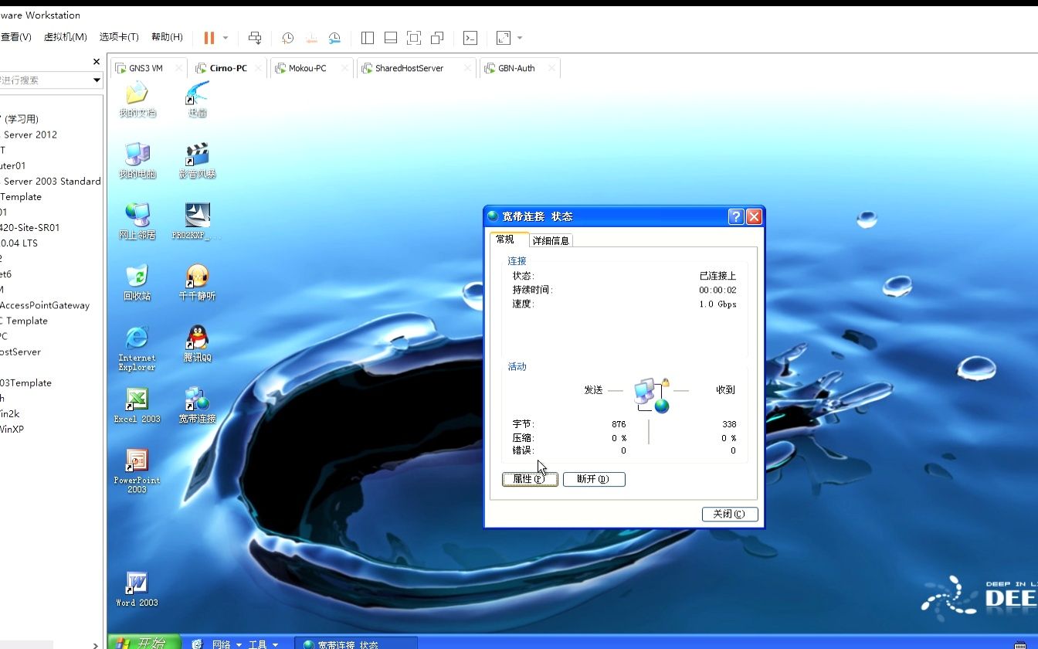Click the 腾讯QQ penguin icon

click(197, 344)
